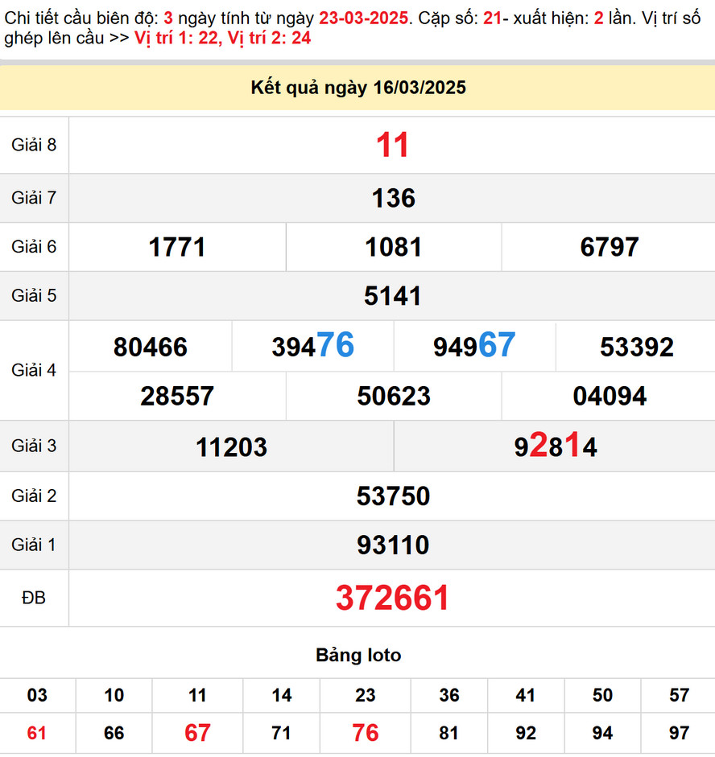Select the ĐB special prize 372661
715x757 pixels.
coord(393,598)
